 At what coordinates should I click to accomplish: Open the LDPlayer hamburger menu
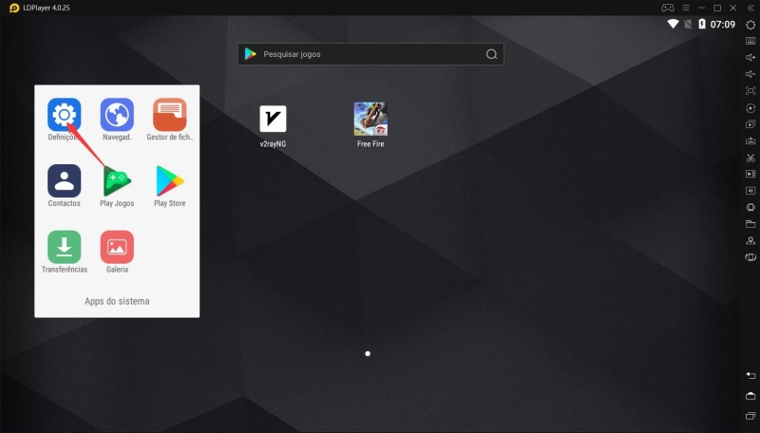(686, 8)
